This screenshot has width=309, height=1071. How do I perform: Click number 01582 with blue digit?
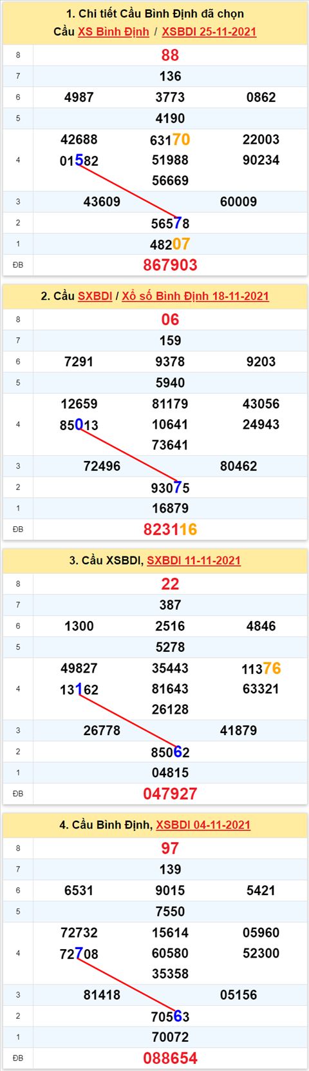point(79,161)
